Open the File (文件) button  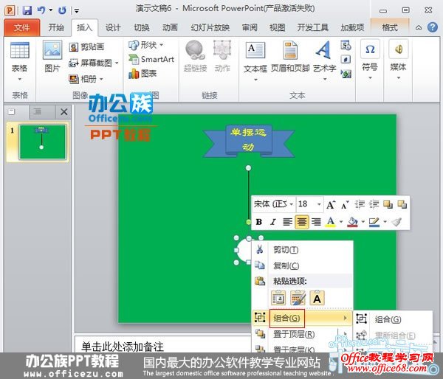pos(22,27)
